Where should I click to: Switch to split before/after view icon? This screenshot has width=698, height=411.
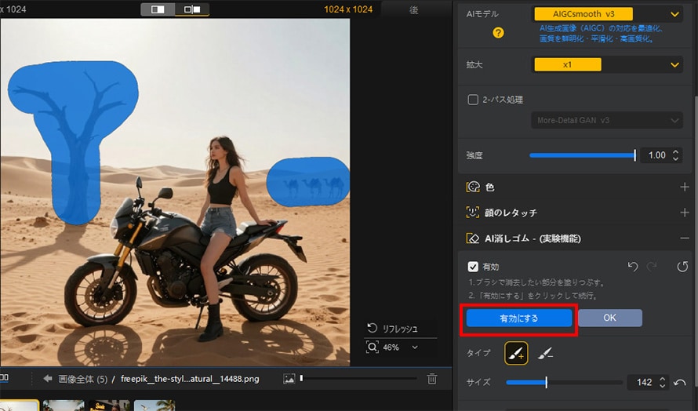(x=192, y=9)
